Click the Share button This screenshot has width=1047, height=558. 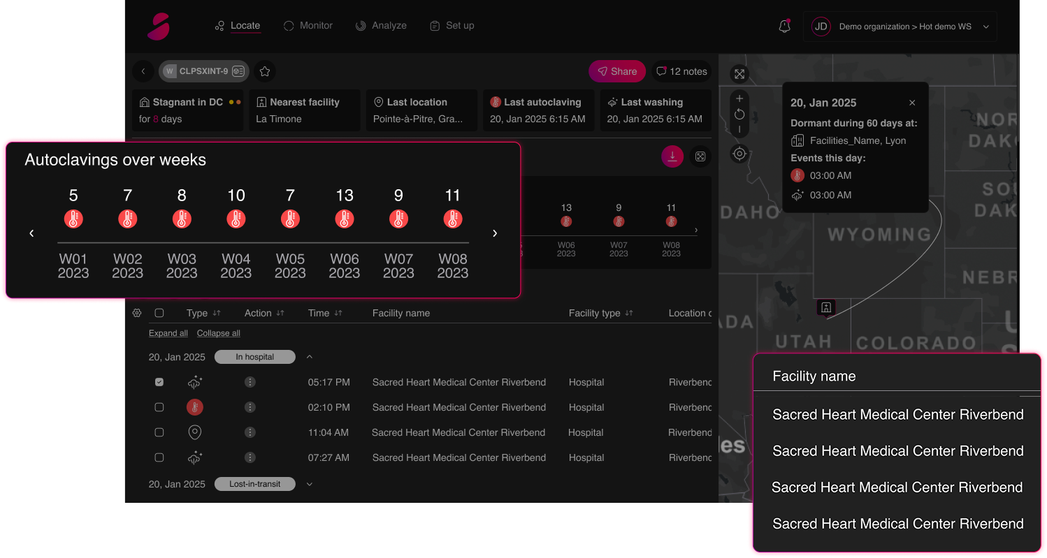click(x=617, y=71)
